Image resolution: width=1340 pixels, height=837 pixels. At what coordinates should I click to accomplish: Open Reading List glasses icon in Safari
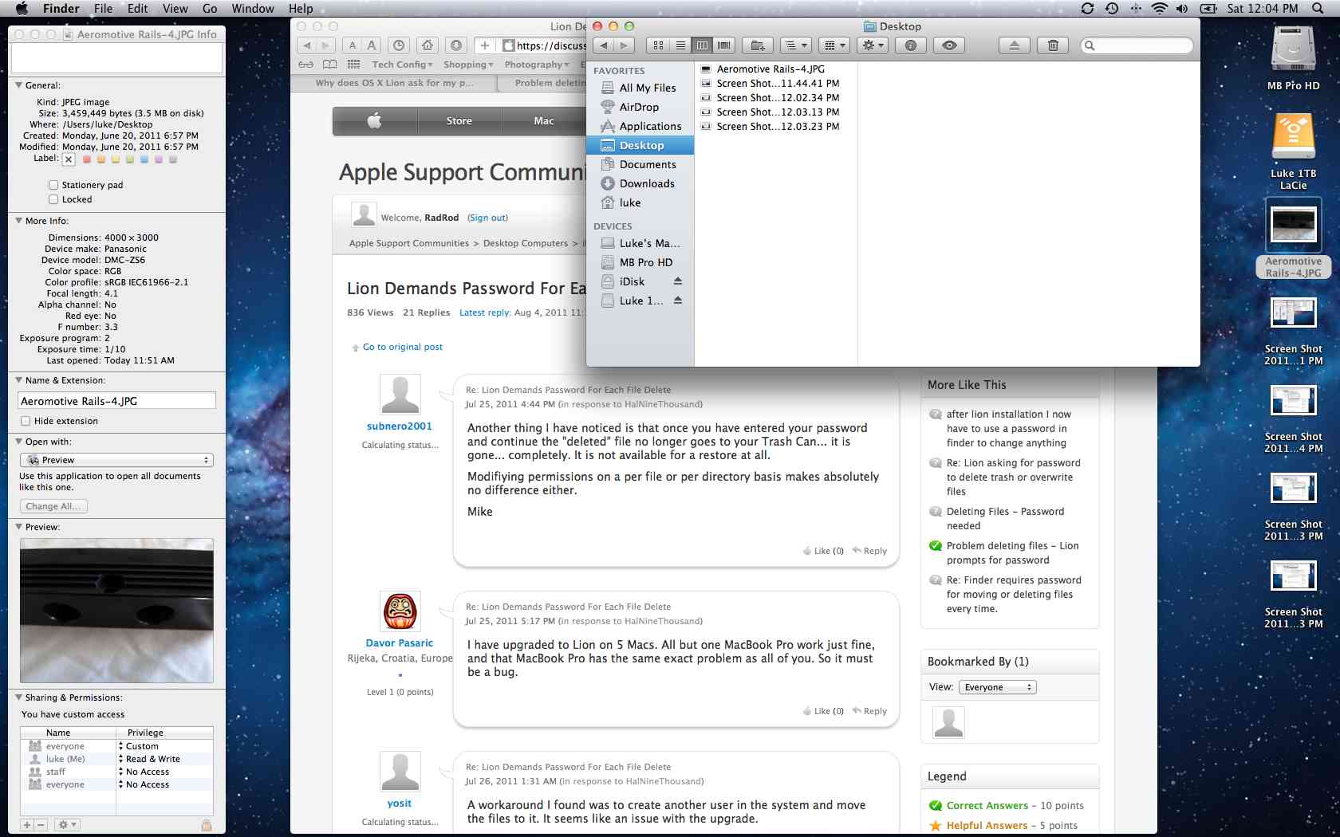[305, 65]
